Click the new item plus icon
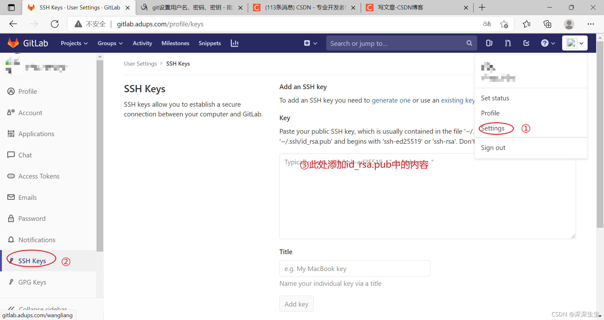The height and width of the screenshot is (320, 604). pos(307,43)
